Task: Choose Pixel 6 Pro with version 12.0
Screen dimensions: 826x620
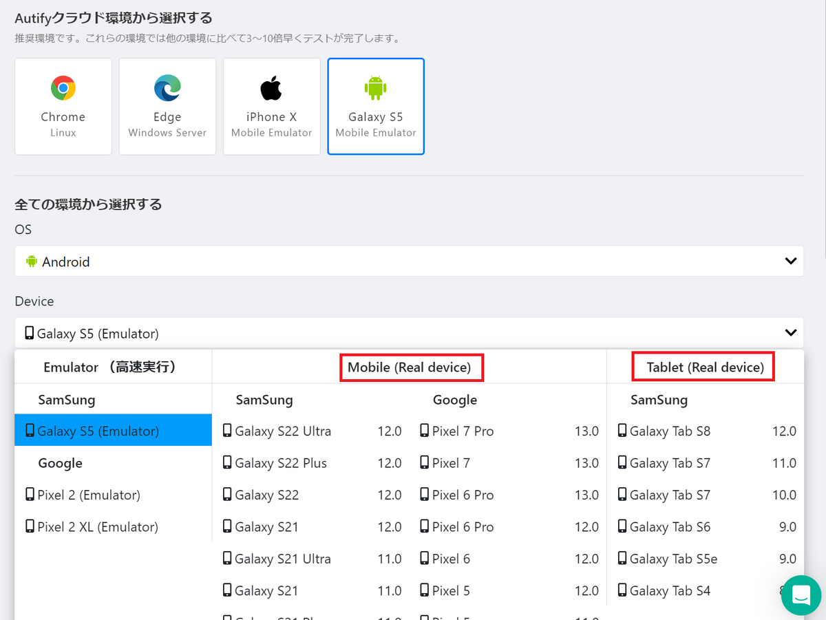Action: tap(509, 526)
